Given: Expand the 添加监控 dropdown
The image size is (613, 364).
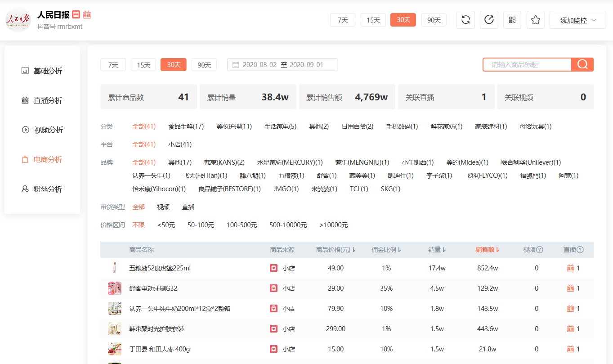Looking at the screenshot, I should click(578, 20).
